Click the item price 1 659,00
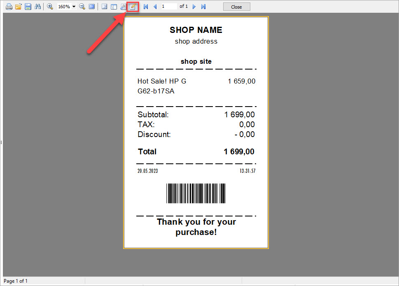Viewport: 399px width, 286px height. [x=242, y=81]
